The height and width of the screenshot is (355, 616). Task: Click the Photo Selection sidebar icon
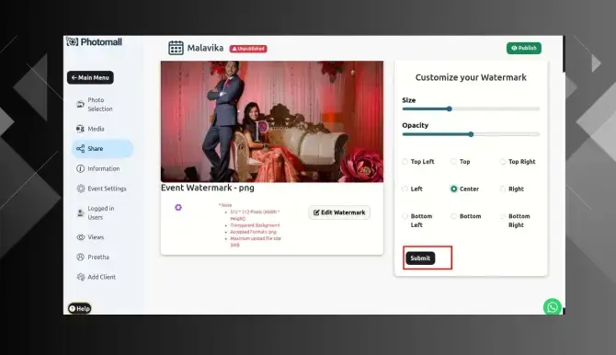pos(80,104)
